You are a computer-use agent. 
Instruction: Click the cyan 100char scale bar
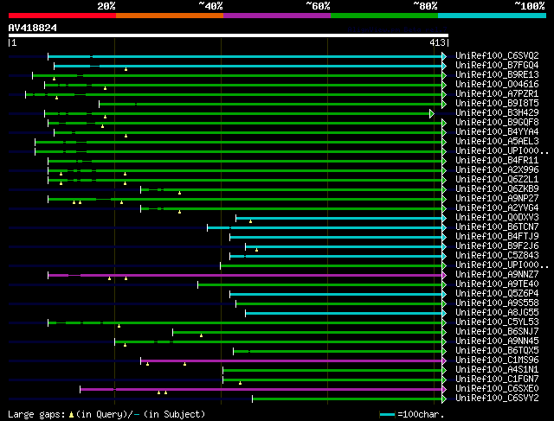click(387, 415)
